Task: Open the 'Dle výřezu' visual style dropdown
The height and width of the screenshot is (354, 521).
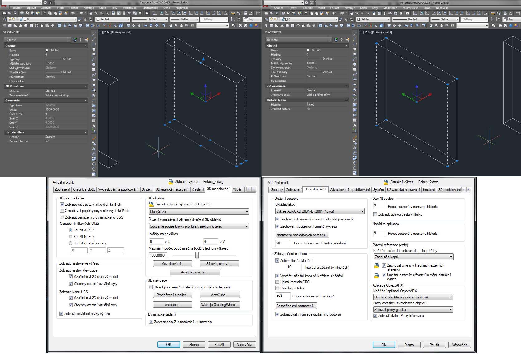Action: click(x=199, y=212)
